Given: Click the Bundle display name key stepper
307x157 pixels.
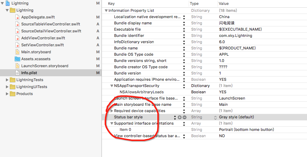Looking at the screenshot, I should coord(184,23).
